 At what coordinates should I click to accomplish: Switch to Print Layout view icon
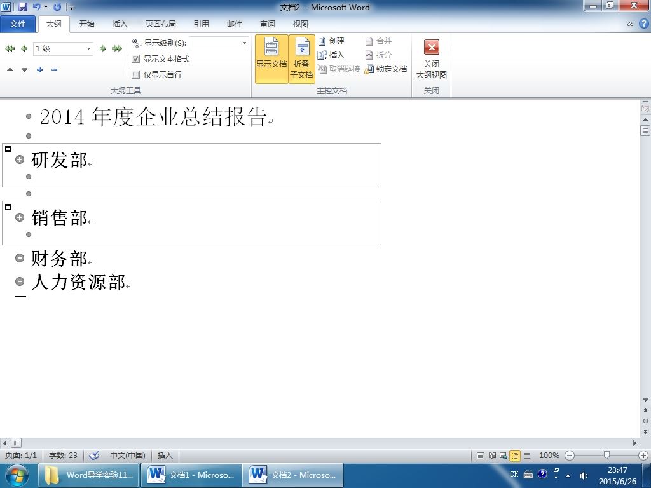tap(481, 456)
